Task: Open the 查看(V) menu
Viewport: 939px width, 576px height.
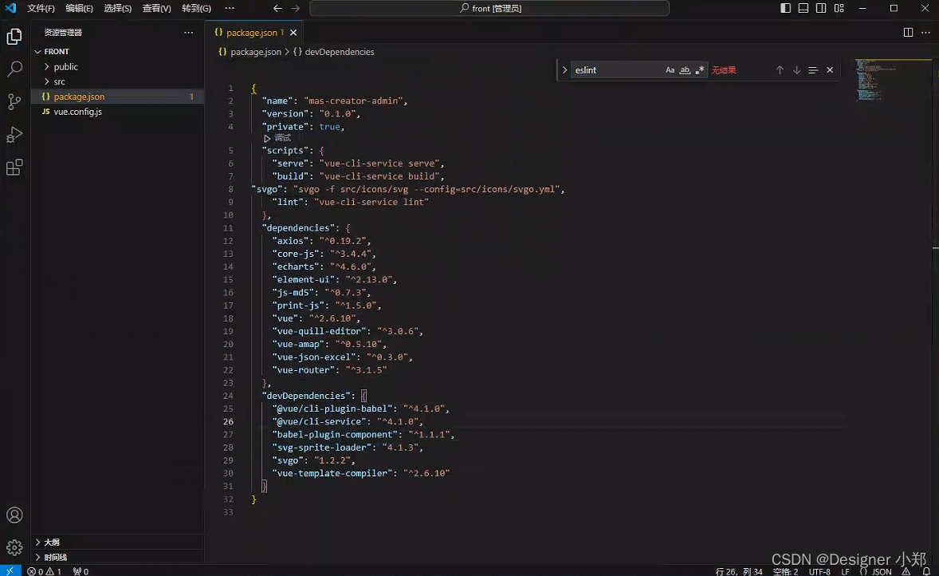Action: click(156, 9)
